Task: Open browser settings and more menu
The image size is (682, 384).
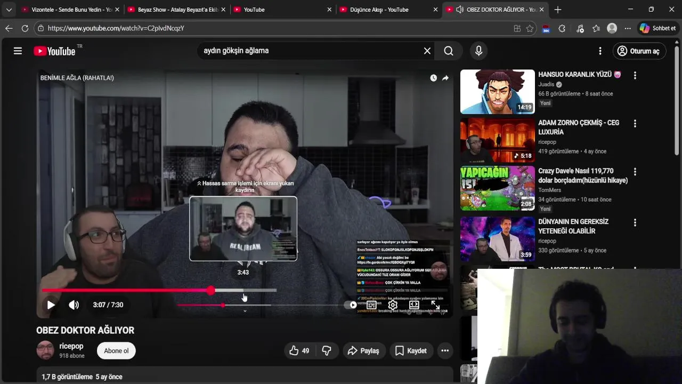Action: point(628,28)
